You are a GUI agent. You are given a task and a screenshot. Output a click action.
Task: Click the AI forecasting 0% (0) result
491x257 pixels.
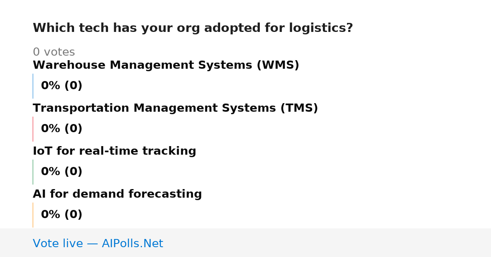point(62,215)
